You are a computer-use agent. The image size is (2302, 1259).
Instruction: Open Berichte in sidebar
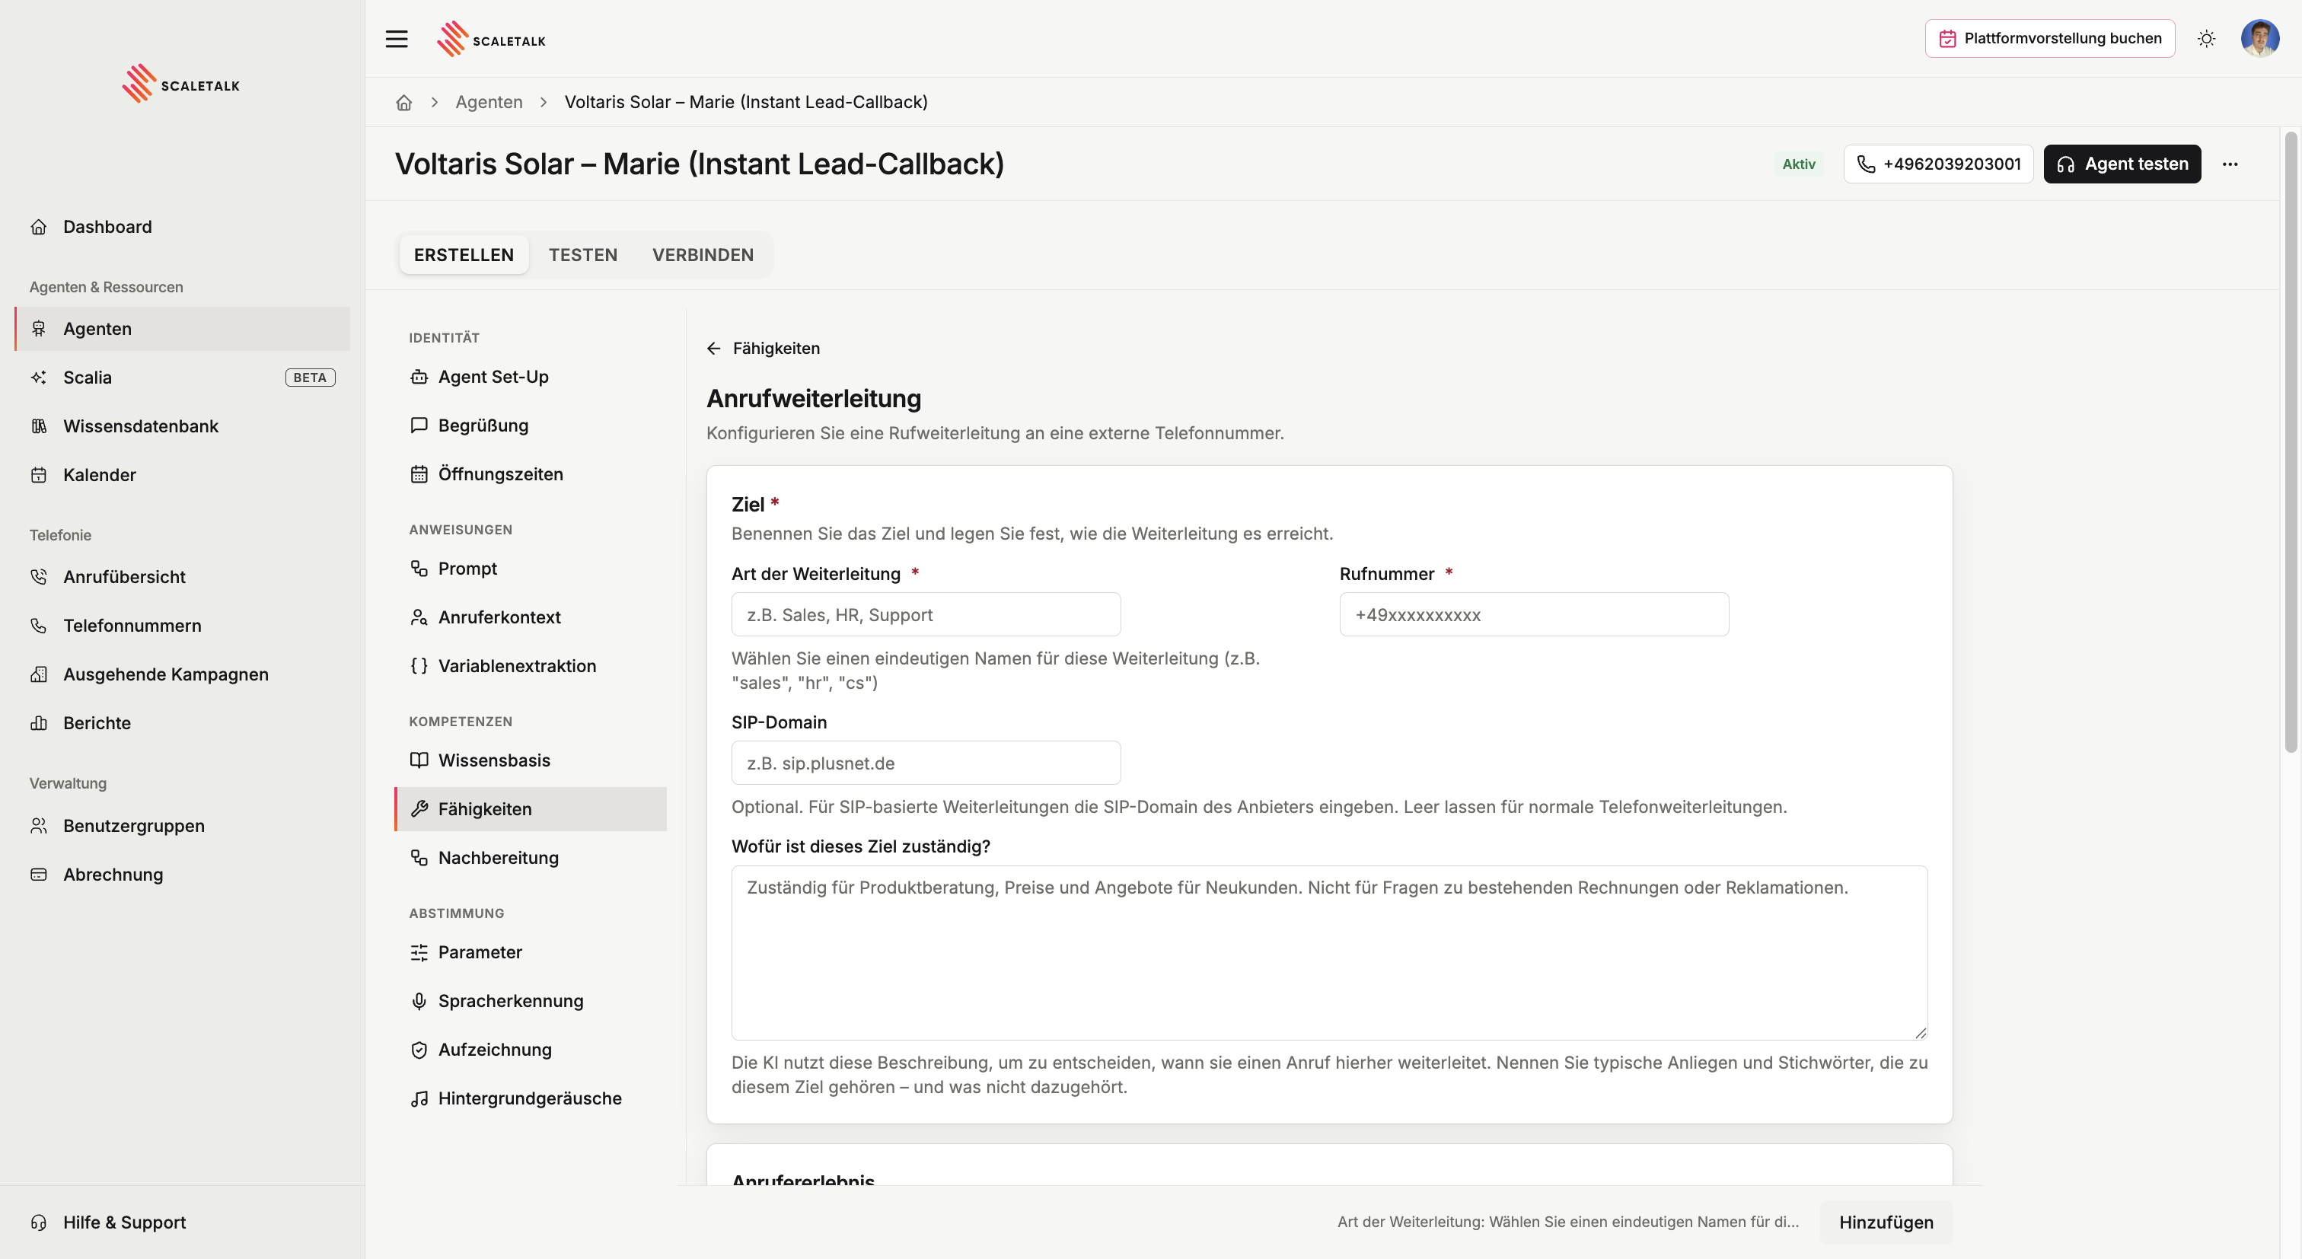click(x=182, y=723)
